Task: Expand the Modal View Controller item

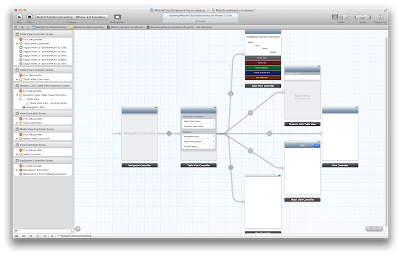Action: click(17, 139)
